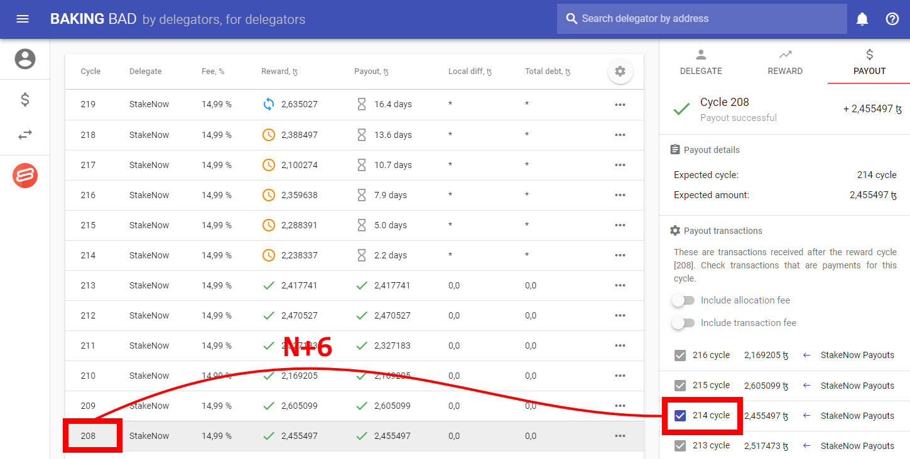Open more options for cycle 210
The width and height of the screenshot is (910, 459).
click(620, 376)
